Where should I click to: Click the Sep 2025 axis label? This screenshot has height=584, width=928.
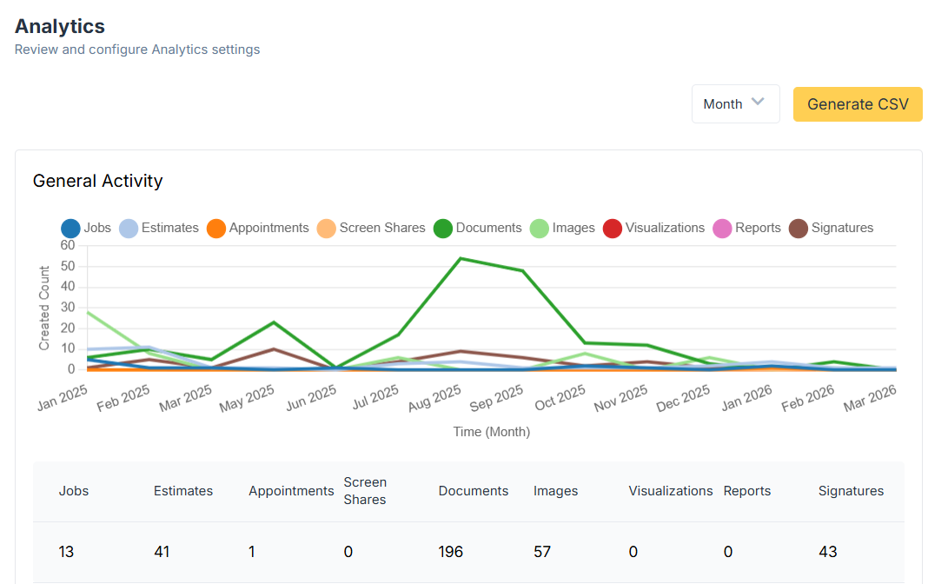[x=497, y=398]
